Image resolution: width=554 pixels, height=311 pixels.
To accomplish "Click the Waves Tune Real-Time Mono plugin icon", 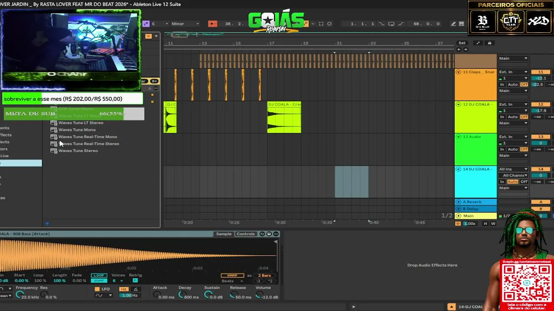I will click(54, 137).
